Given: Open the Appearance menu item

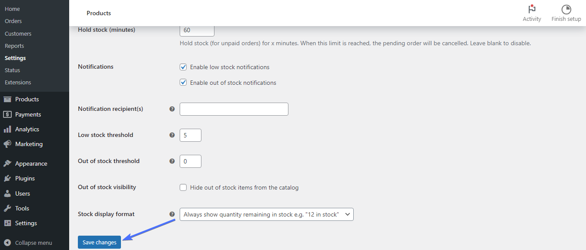Looking at the screenshot, I should tap(31, 163).
